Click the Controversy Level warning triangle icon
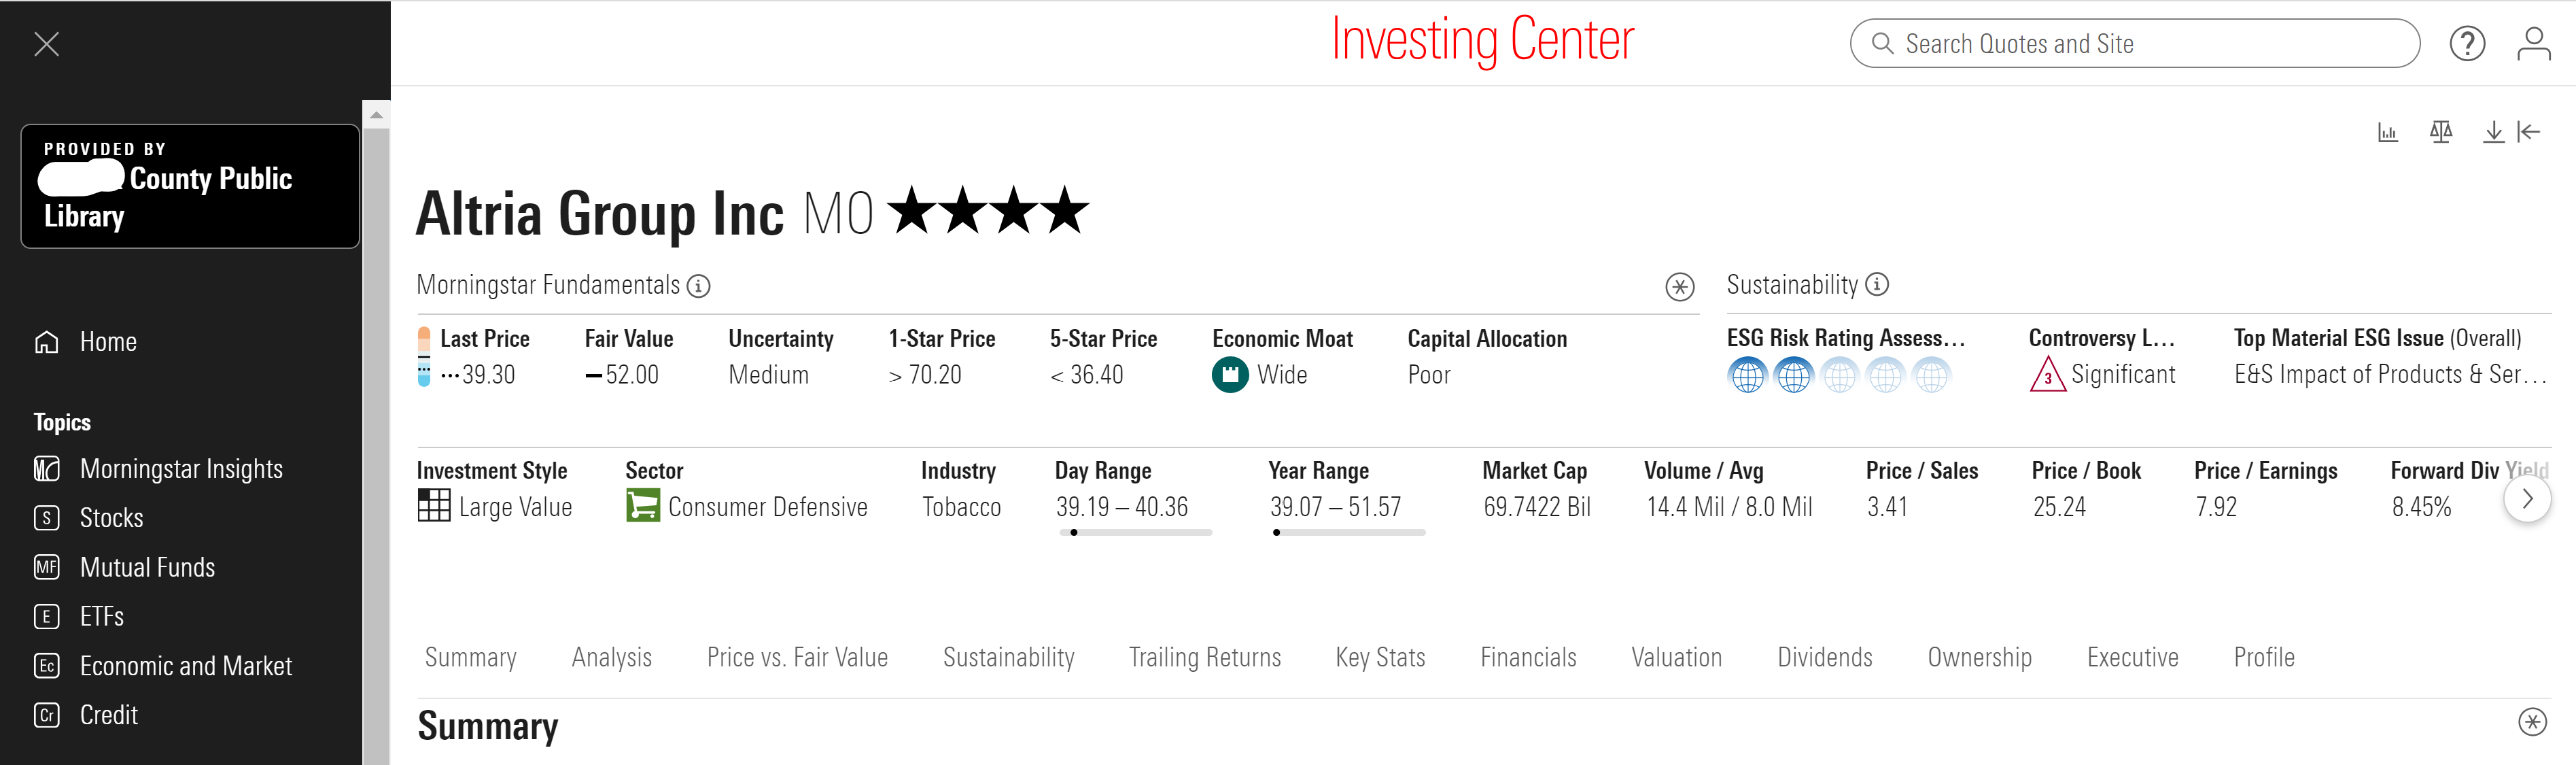This screenshot has height=765, width=2576. (x=2047, y=375)
